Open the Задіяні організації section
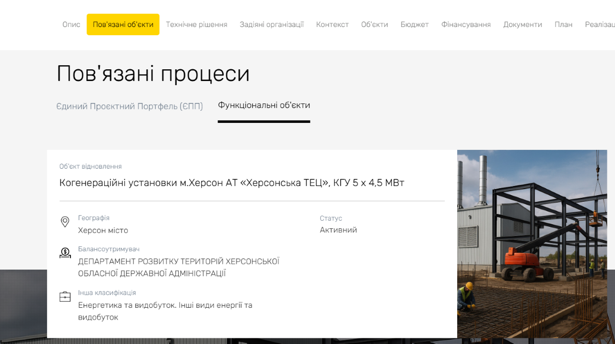Viewport: 615px width, 344px height. [272, 24]
